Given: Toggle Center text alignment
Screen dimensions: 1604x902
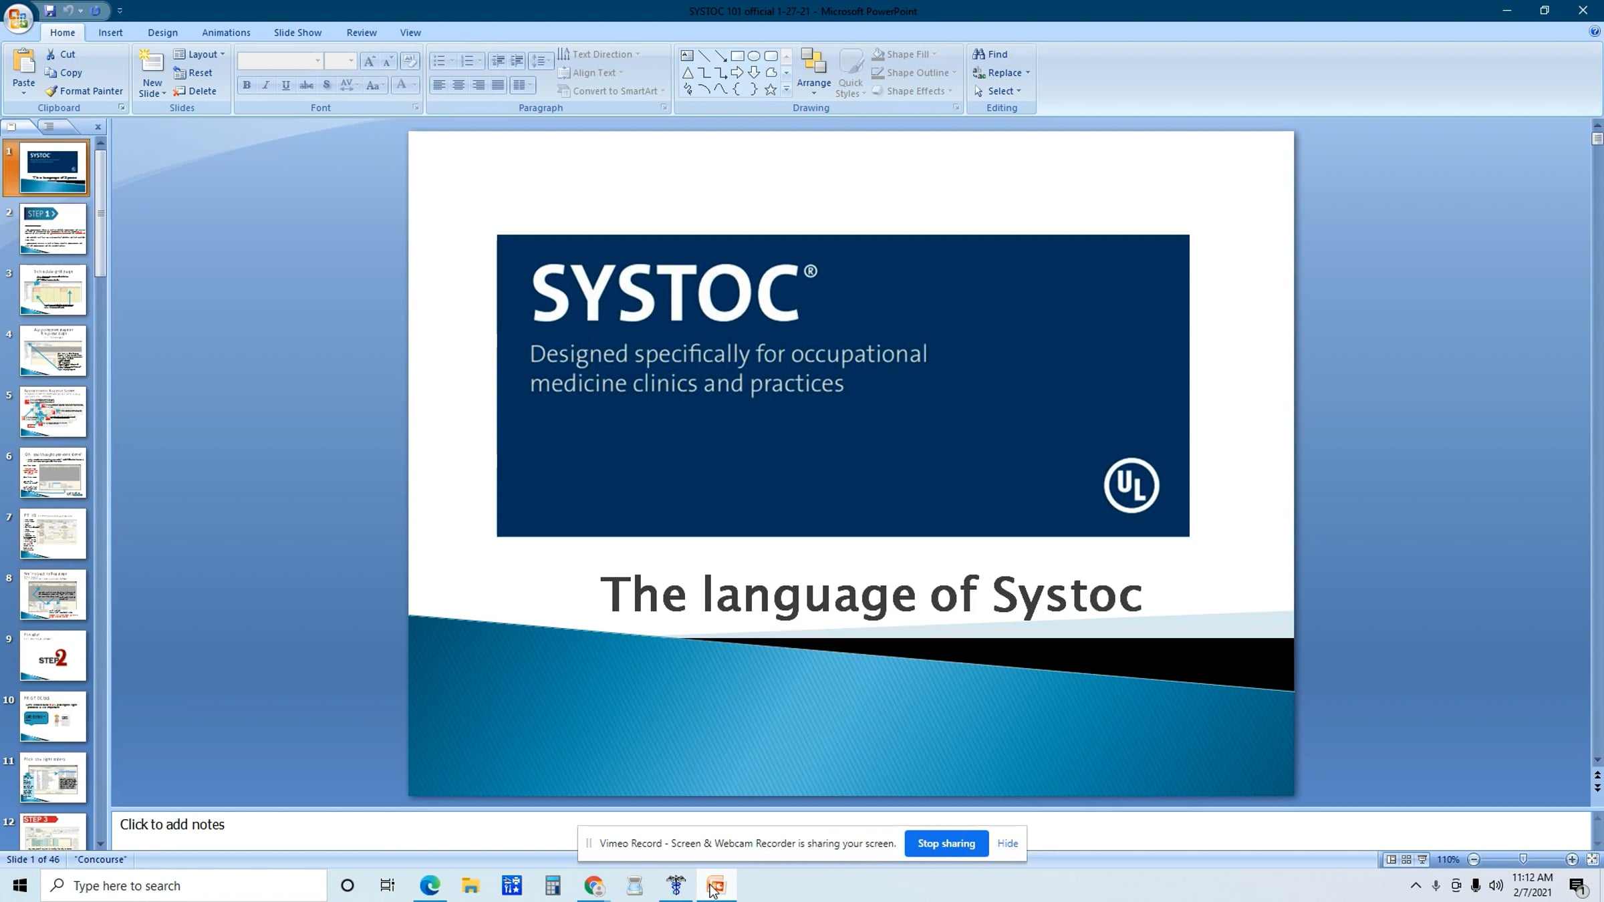Looking at the screenshot, I should 458,85.
